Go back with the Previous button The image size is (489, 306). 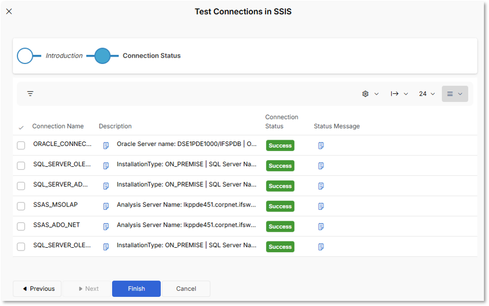37,288
